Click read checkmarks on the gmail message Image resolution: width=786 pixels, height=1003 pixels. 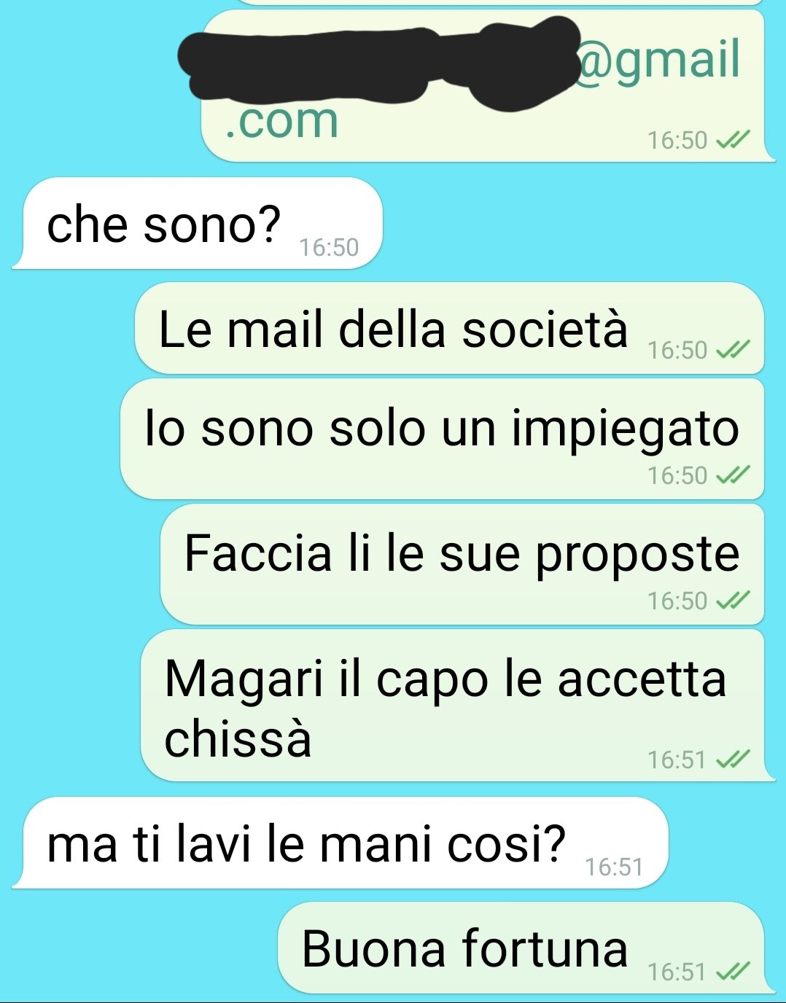tap(732, 139)
